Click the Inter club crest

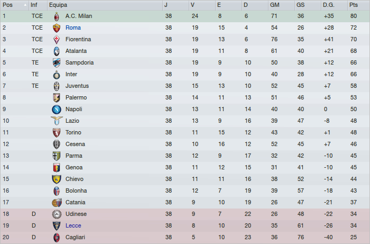(57, 74)
